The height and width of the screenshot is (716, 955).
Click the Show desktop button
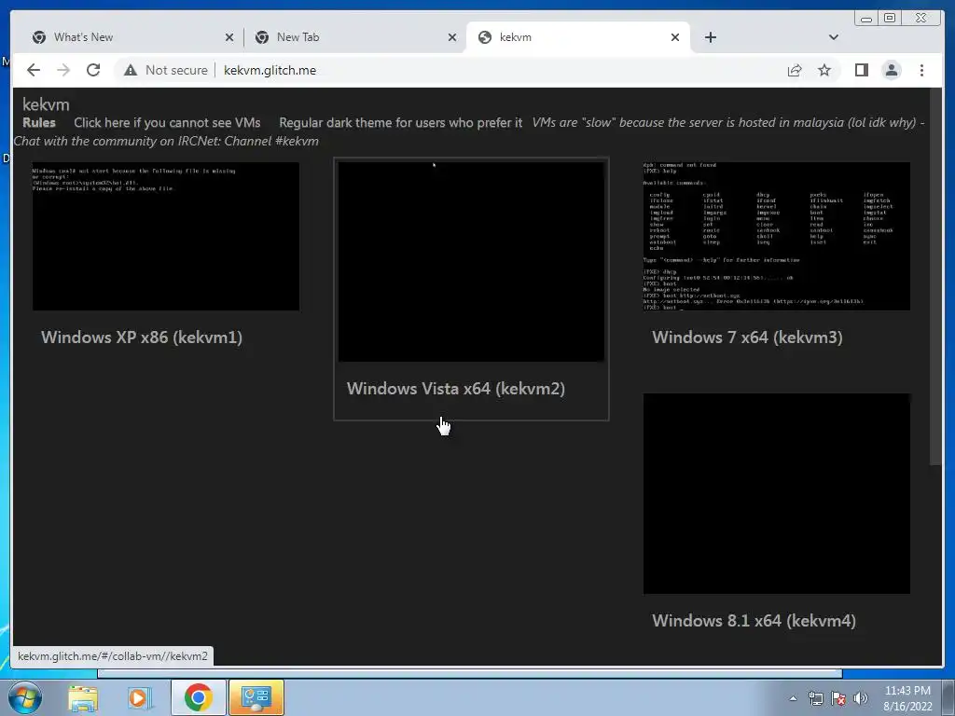coord(948,697)
